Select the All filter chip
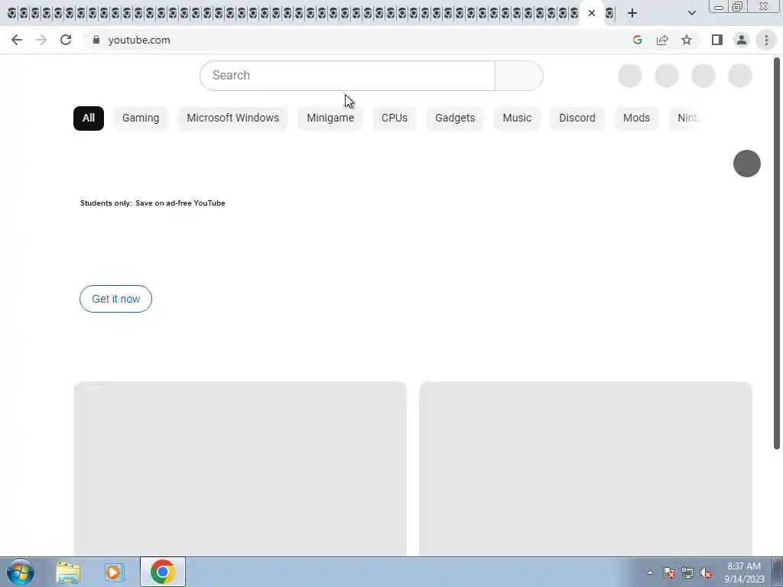This screenshot has height=587, width=783. tap(89, 118)
